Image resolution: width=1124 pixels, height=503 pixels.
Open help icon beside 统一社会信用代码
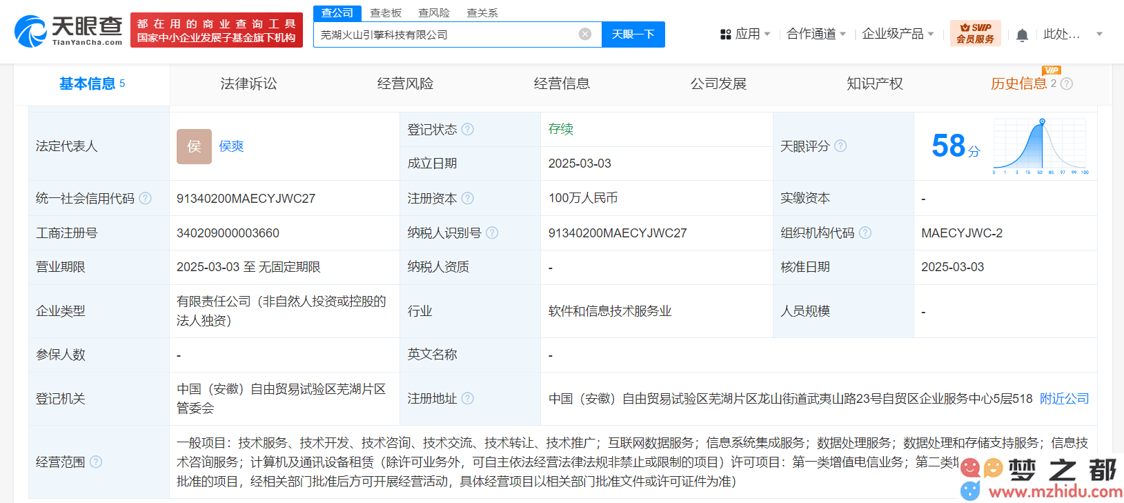click(x=145, y=198)
